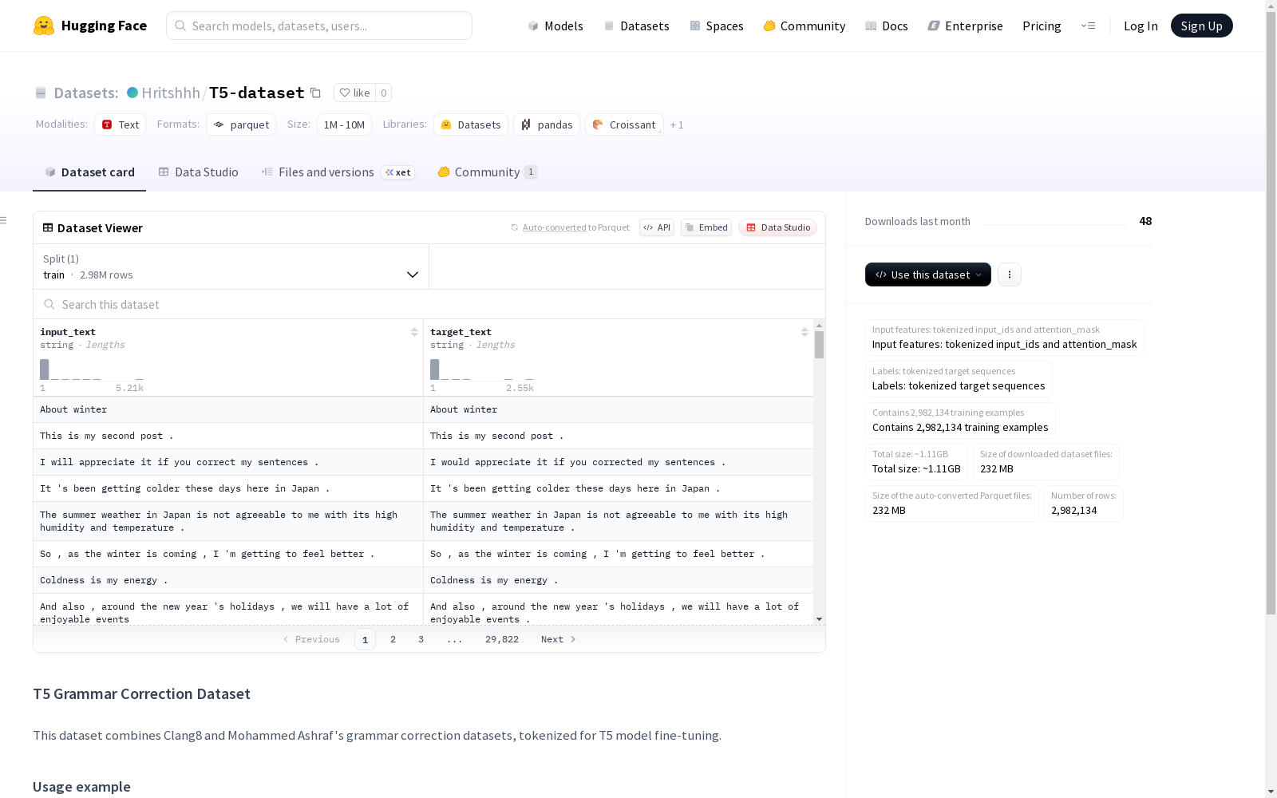Click the Hritshhh user avatar
The width and height of the screenshot is (1277, 798).
(132, 93)
